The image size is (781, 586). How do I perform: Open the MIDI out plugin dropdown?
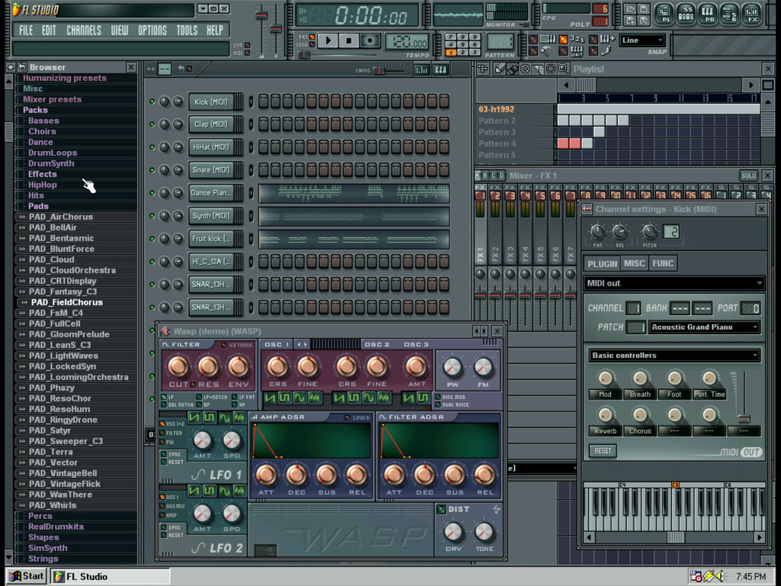pyautogui.click(x=674, y=284)
